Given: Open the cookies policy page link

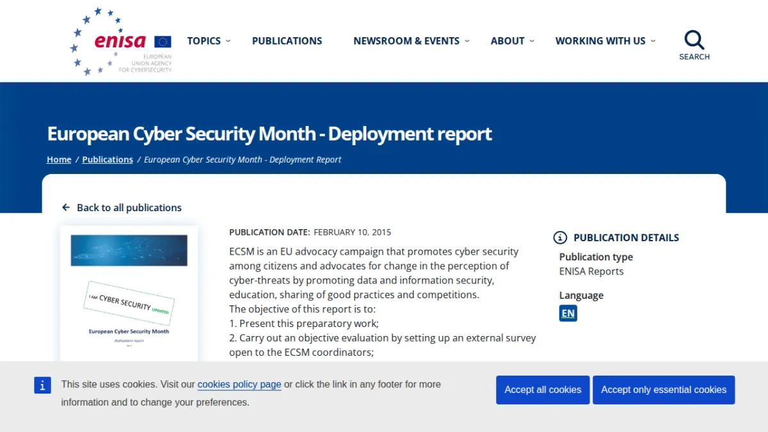Looking at the screenshot, I should click(x=239, y=385).
